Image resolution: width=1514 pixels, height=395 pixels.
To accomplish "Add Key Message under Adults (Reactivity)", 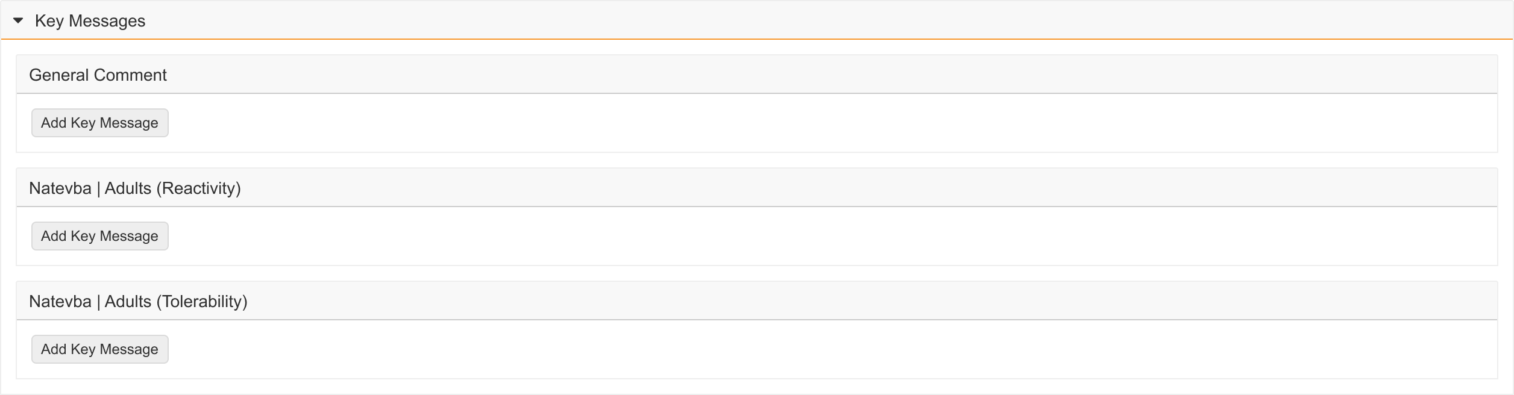I will click(x=99, y=236).
